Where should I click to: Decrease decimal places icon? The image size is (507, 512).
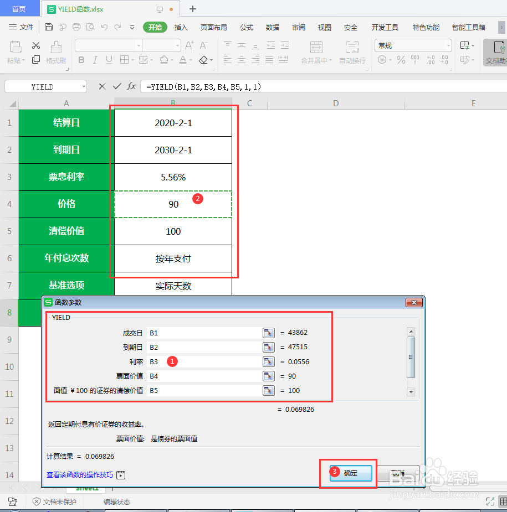(444, 60)
